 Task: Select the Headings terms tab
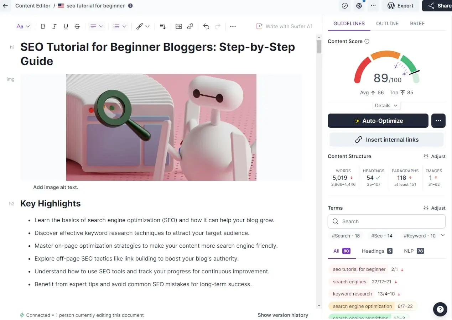(x=377, y=251)
